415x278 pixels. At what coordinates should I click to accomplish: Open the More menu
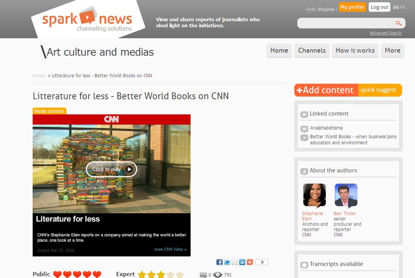(x=392, y=50)
